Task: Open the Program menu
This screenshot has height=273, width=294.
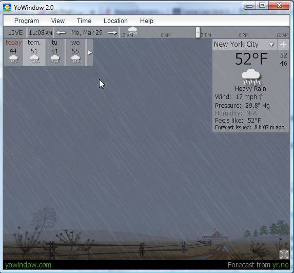Action: (27, 21)
